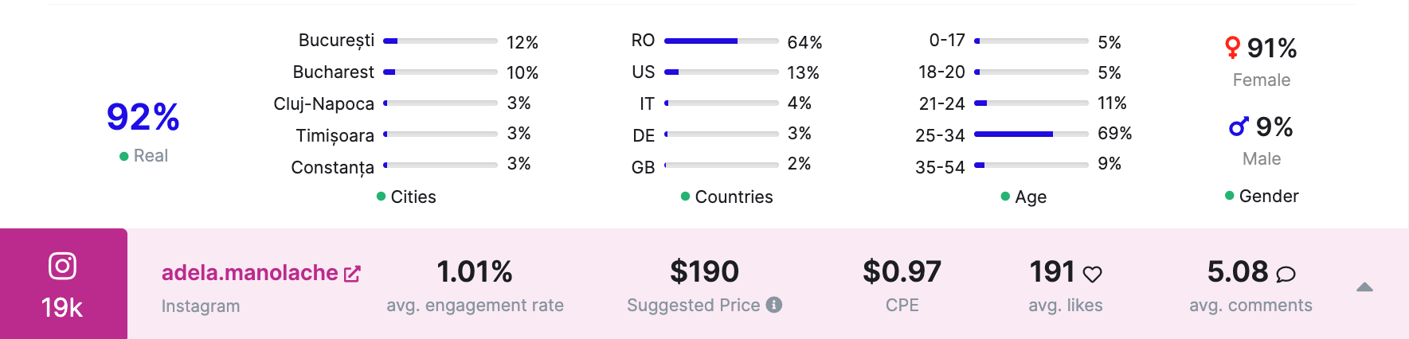The width and height of the screenshot is (1409, 339).
Task: Open the adela.manolache external link icon
Action: click(352, 274)
